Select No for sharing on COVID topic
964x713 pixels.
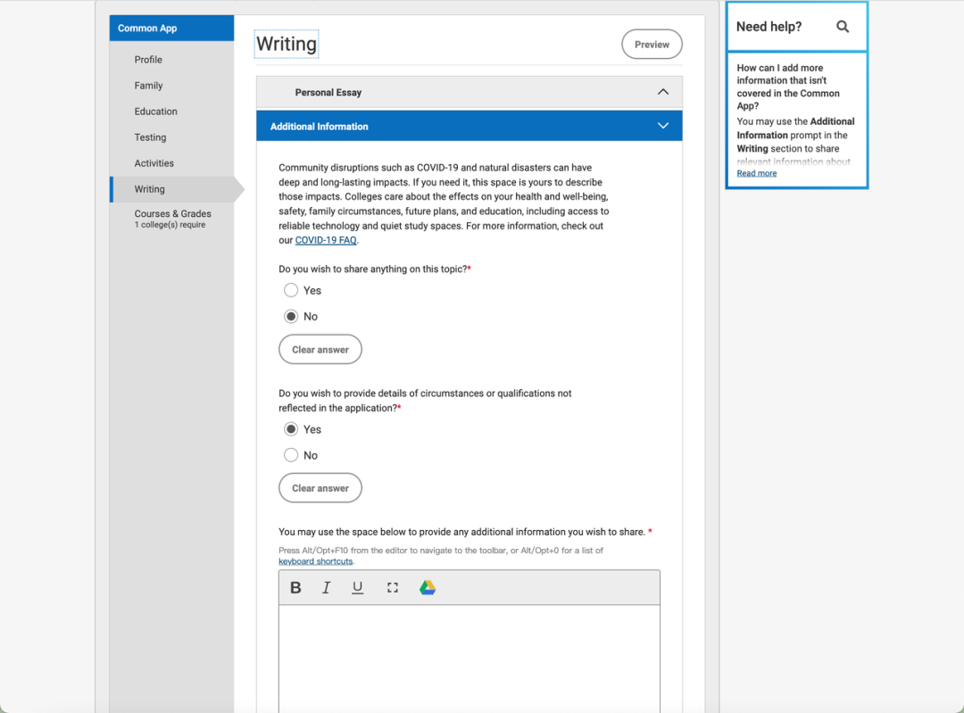[x=291, y=317]
